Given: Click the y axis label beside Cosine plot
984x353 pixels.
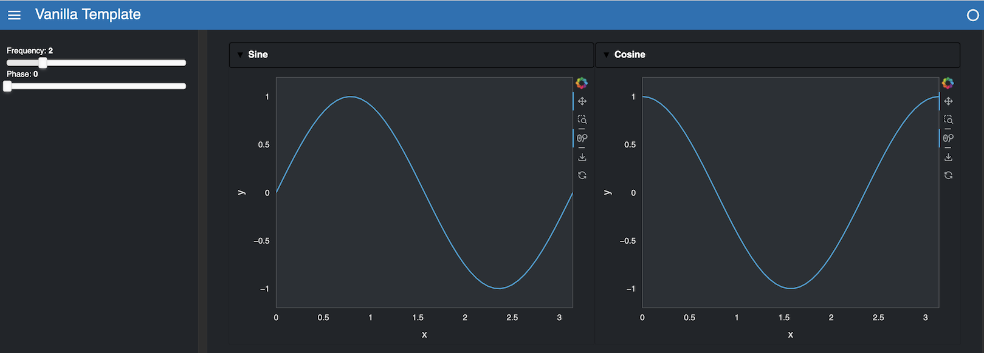Looking at the screenshot, I should (607, 192).
